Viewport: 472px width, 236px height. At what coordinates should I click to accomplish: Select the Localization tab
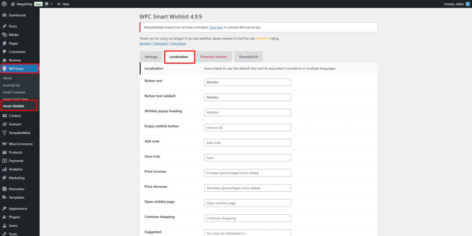tap(179, 57)
